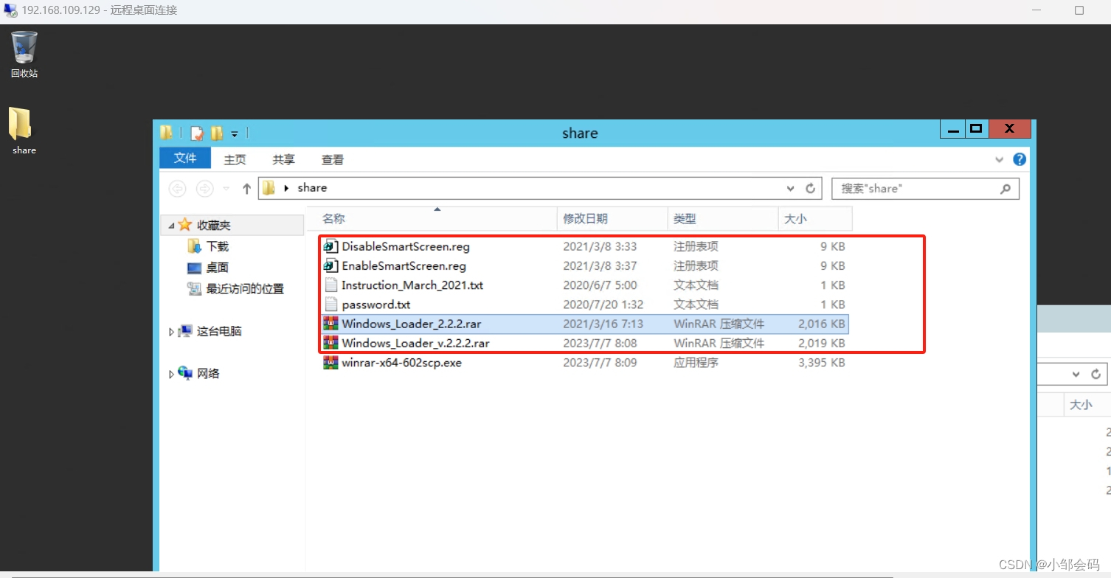
Task: Click the winrar-x64-602scp.exe file icon
Action: coord(330,362)
